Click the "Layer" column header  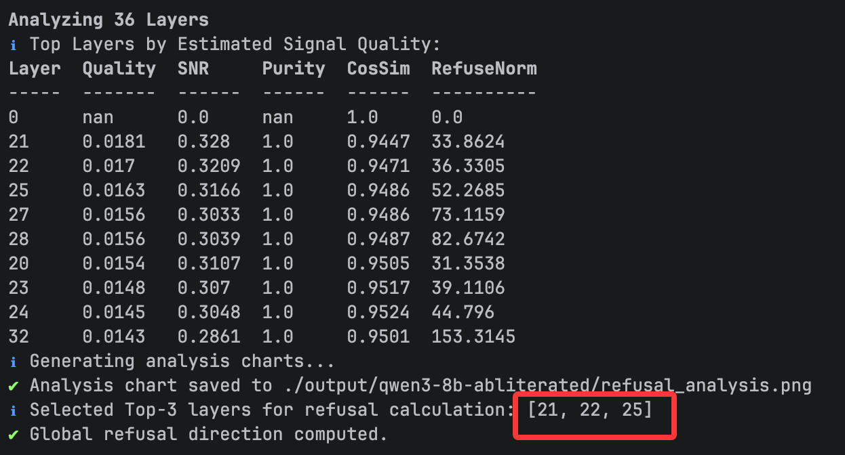tap(35, 69)
